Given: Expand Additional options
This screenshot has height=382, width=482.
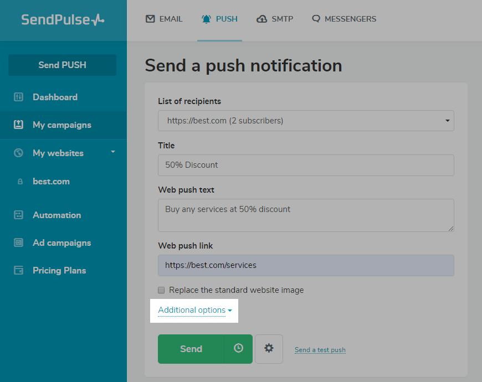Looking at the screenshot, I should tap(194, 310).
